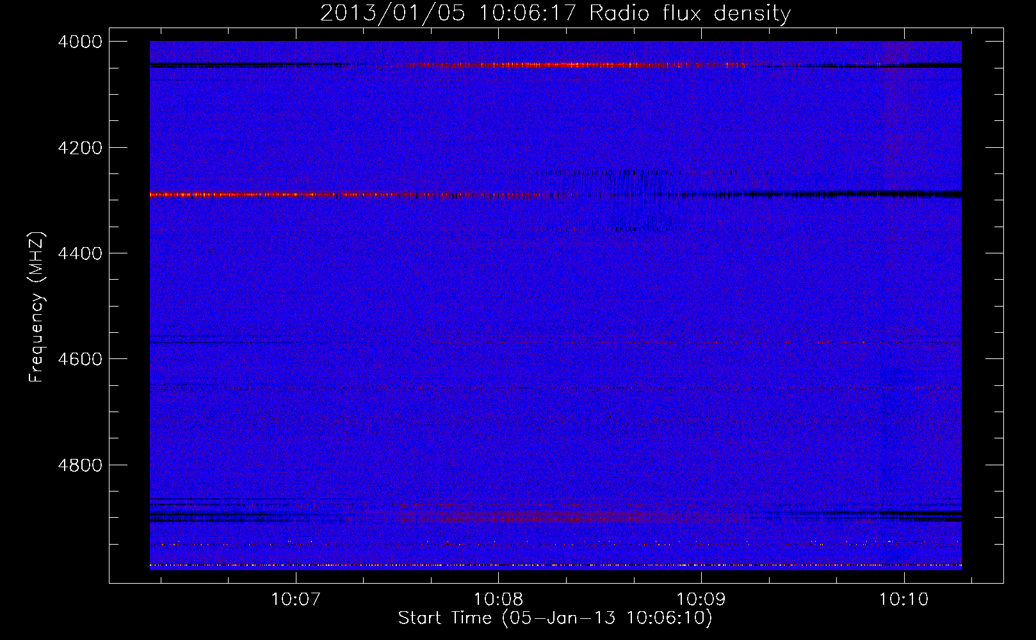The height and width of the screenshot is (640, 1036).
Task: Click the 10:09 time axis label
Action: (701, 599)
